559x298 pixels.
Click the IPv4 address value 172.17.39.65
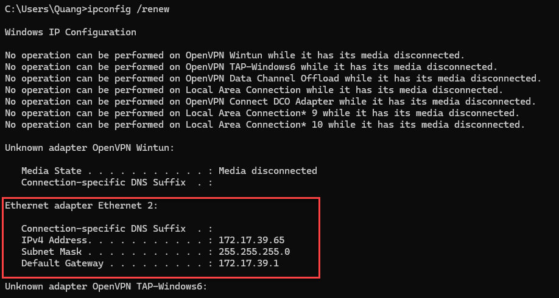(251, 240)
